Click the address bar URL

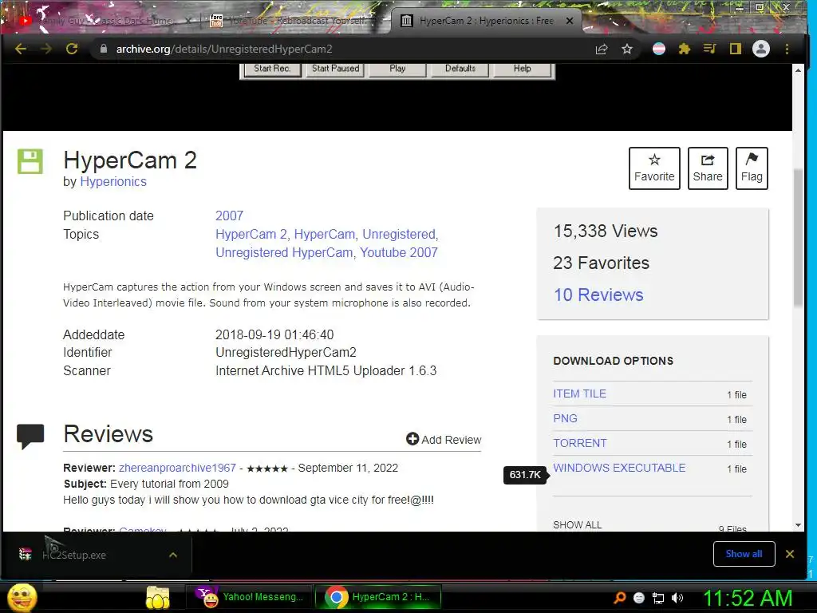click(224, 49)
